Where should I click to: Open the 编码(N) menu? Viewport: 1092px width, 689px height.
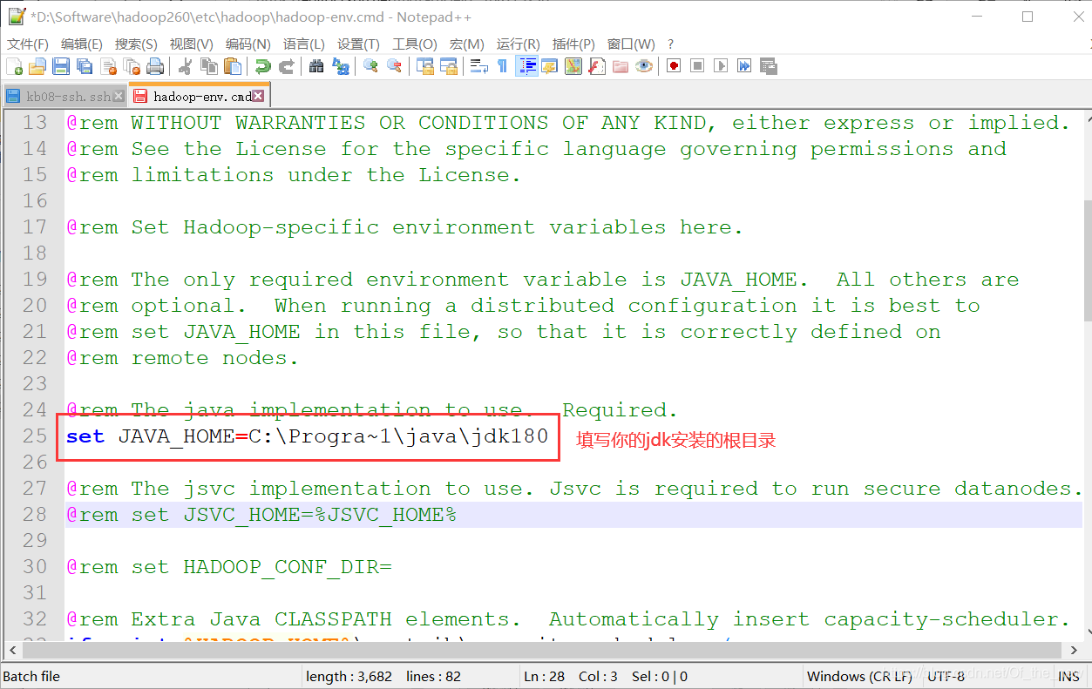tap(248, 44)
